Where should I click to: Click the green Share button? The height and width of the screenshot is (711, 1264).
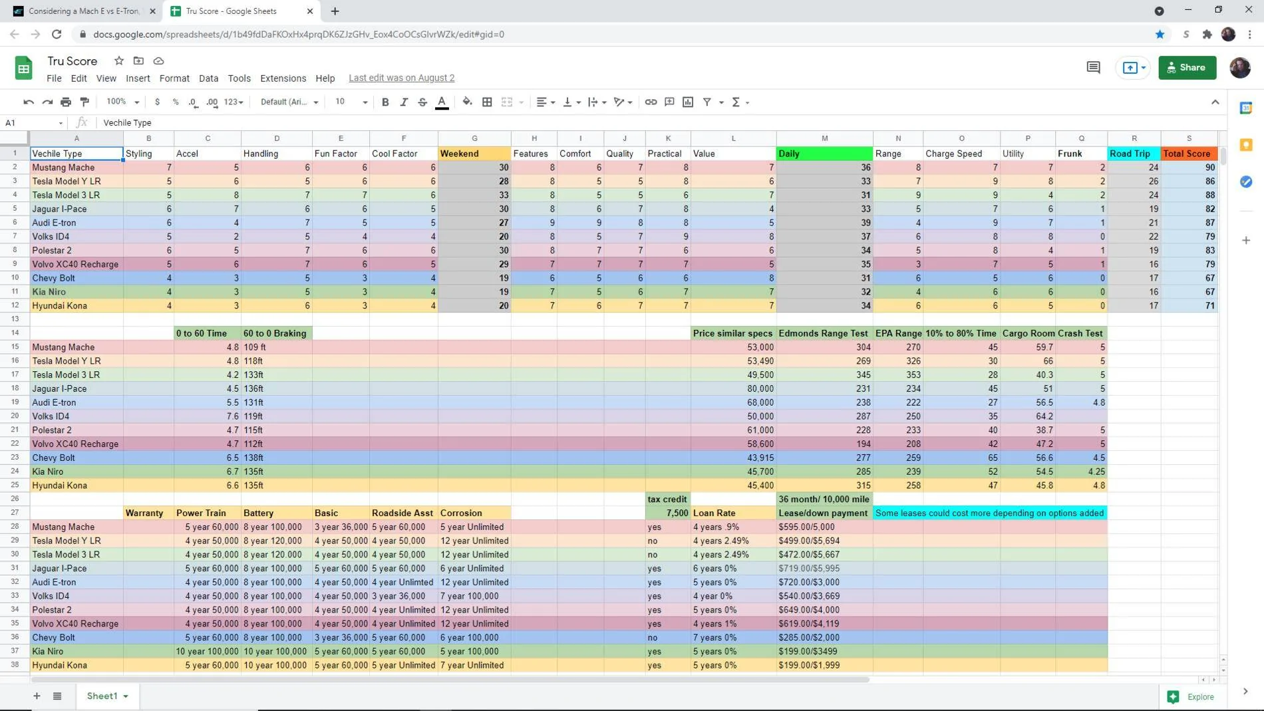1187,67
